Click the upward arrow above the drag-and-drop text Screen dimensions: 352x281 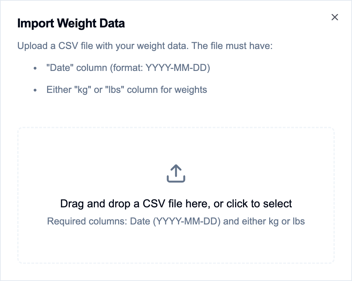click(176, 170)
